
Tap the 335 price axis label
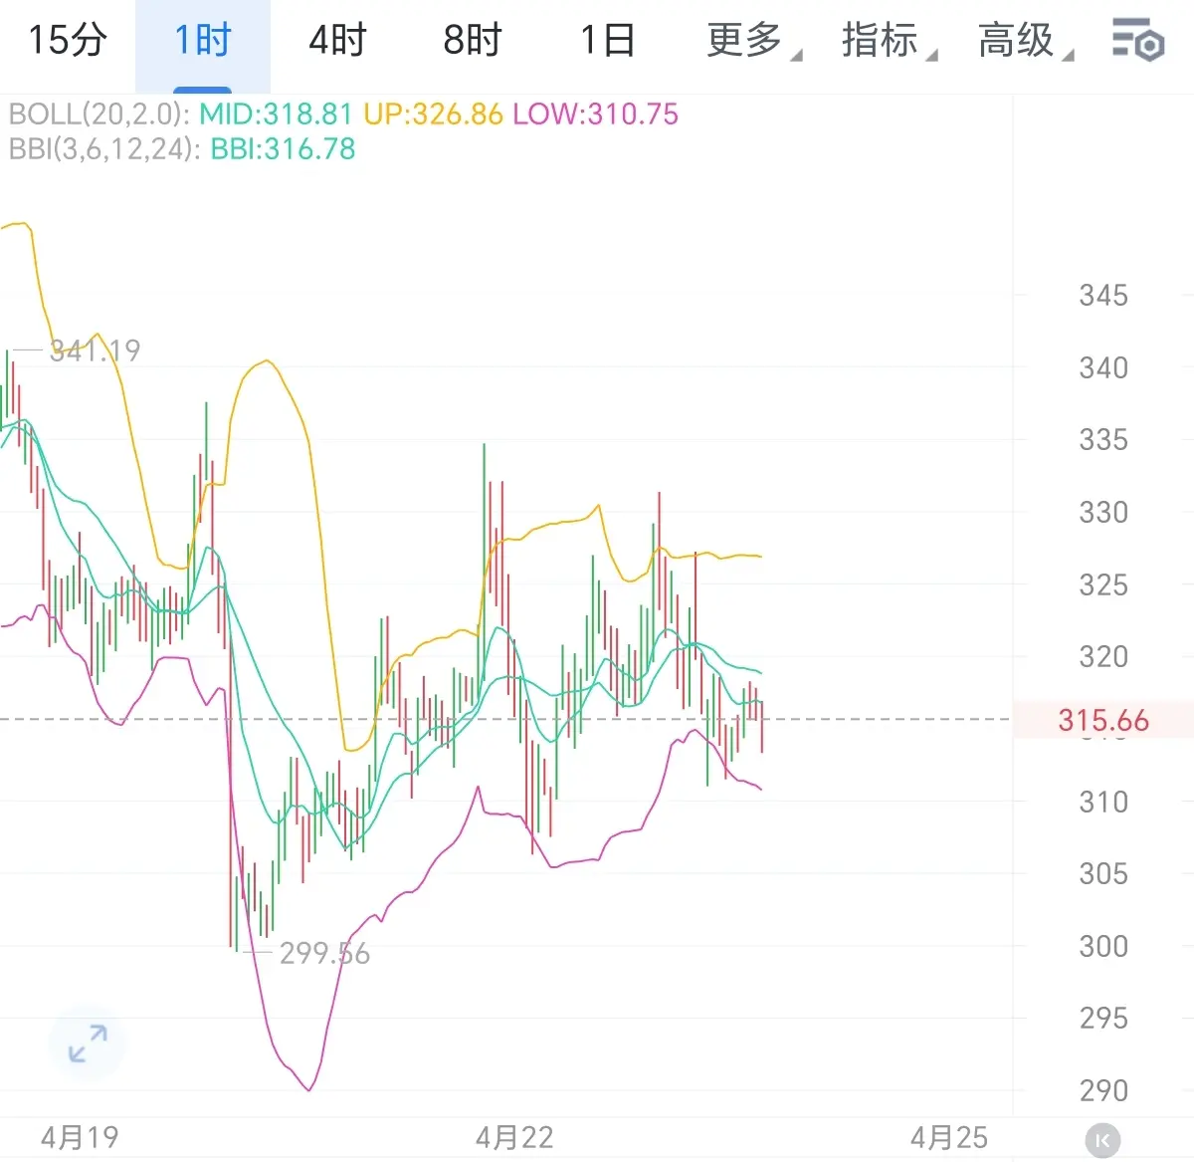tap(1103, 440)
